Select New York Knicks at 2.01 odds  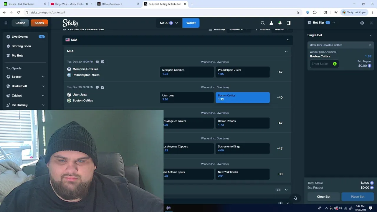(x=243, y=174)
